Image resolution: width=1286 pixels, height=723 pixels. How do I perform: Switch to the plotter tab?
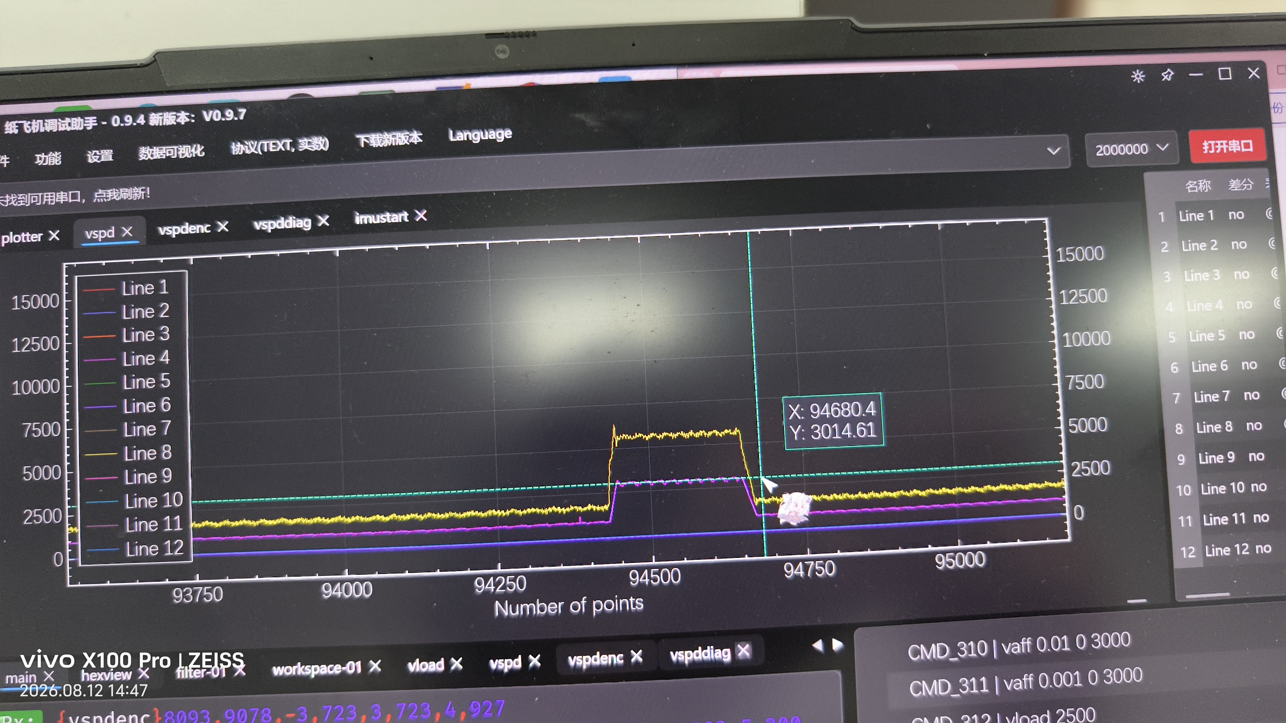(x=22, y=237)
